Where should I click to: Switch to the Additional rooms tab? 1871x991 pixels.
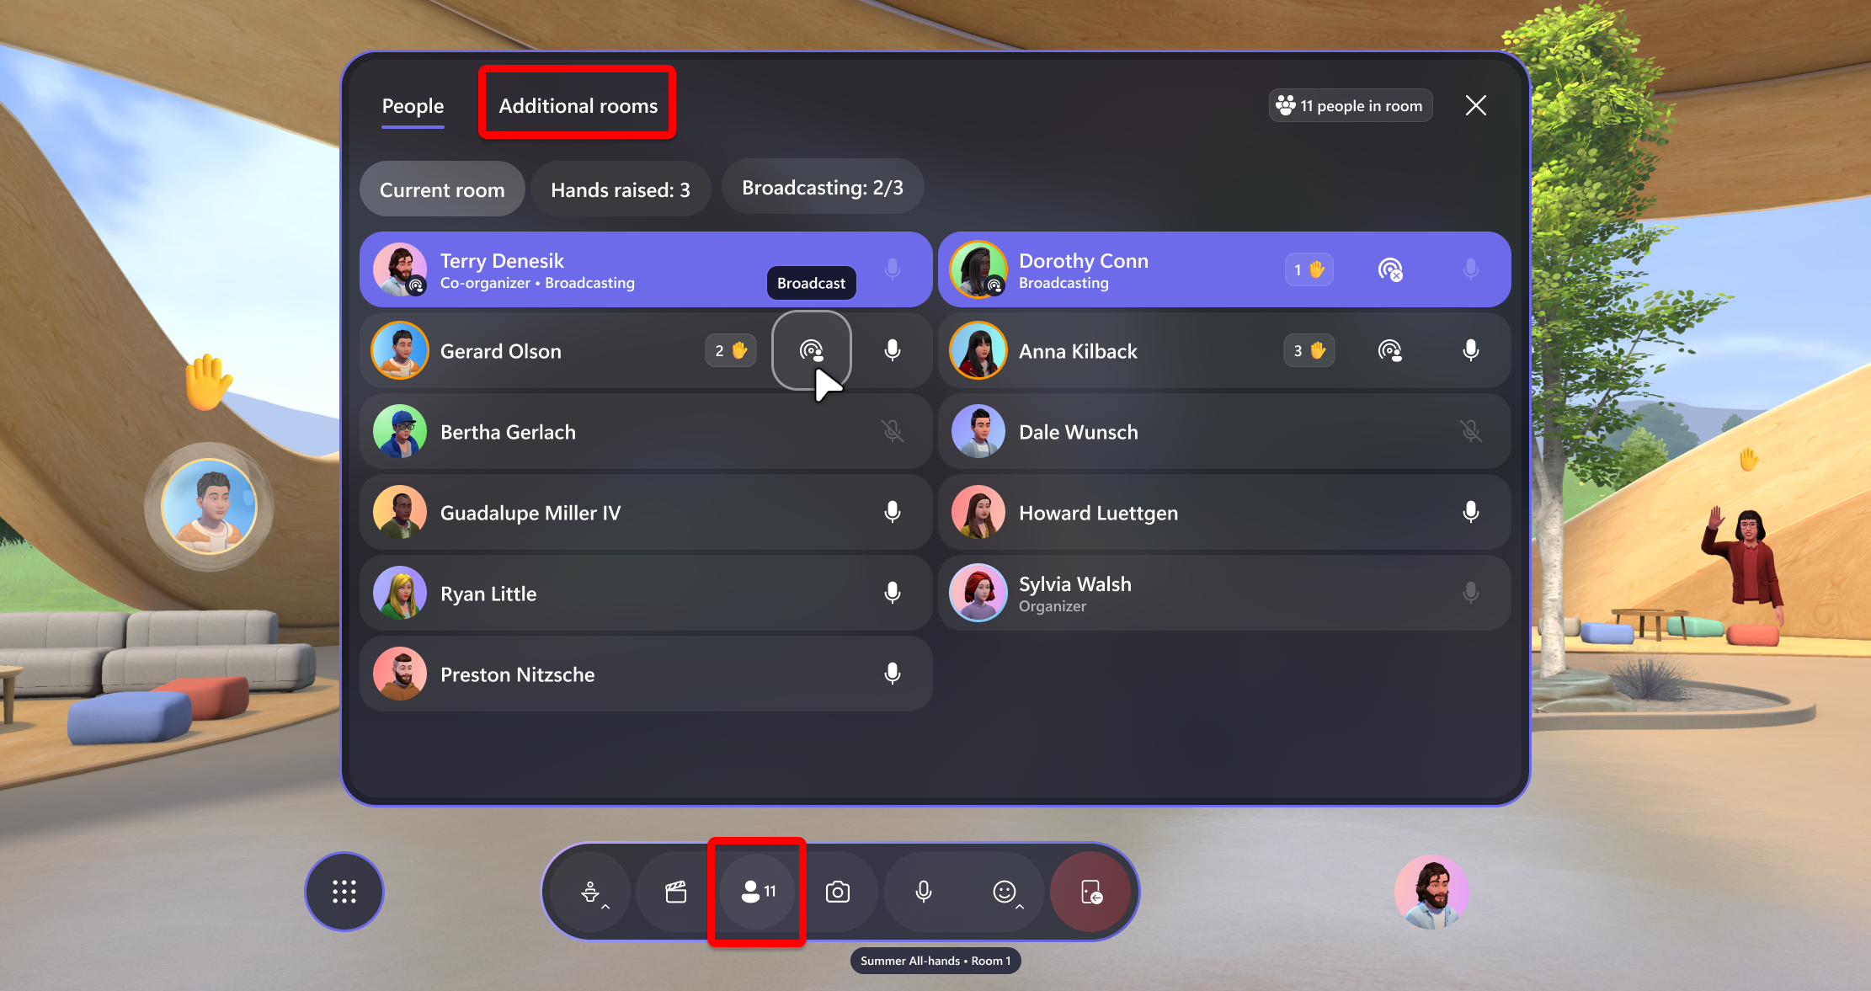(x=578, y=105)
